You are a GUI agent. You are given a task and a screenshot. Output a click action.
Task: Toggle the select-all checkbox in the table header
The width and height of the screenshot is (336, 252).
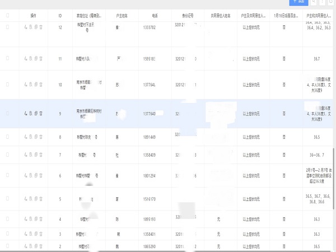coord(7,16)
